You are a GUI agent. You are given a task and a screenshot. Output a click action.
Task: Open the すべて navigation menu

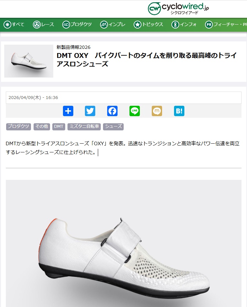(x=14, y=25)
